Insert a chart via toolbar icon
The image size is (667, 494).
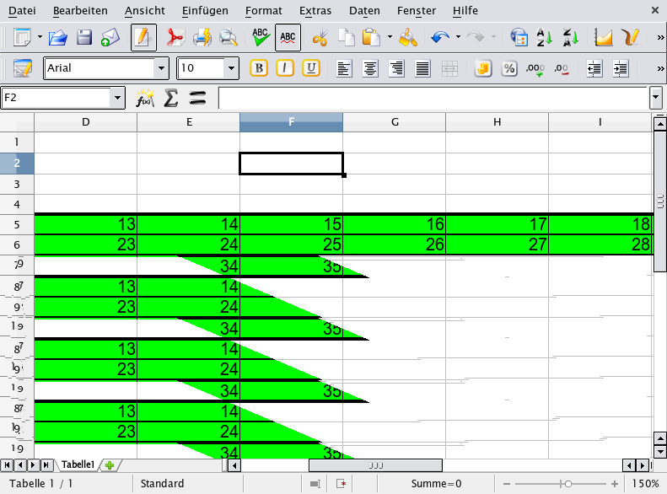[603, 37]
